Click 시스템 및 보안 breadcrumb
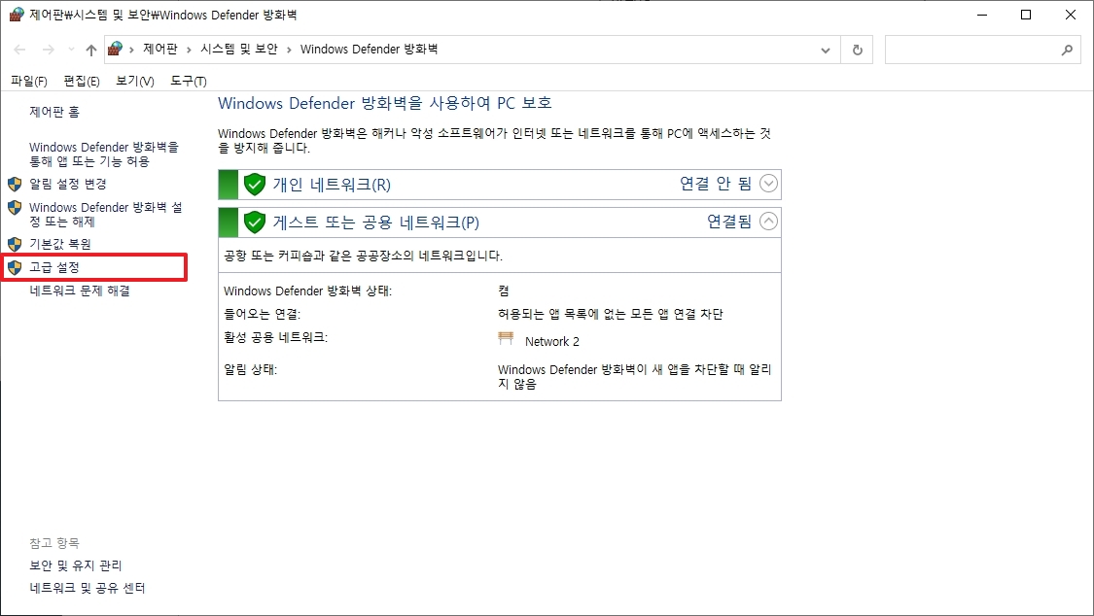Screen dimensions: 1094x616 238,49
